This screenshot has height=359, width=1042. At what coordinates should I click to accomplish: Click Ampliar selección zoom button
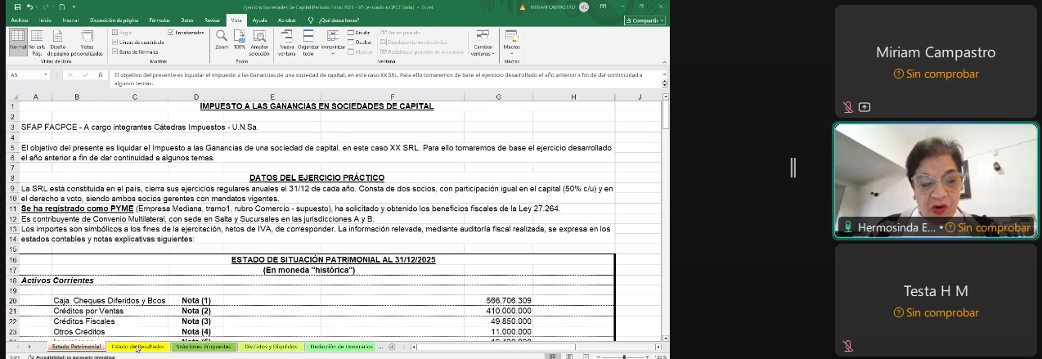point(259,41)
